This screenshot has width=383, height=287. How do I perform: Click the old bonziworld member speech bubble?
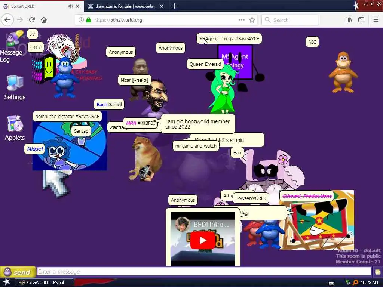[198, 124]
